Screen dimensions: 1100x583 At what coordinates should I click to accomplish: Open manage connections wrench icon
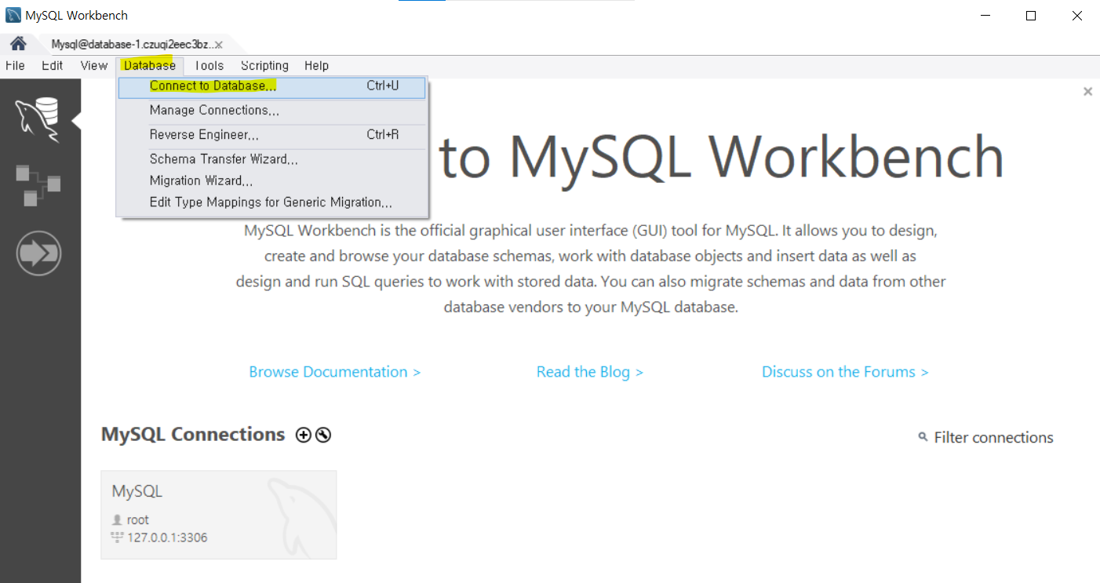[322, 435]
